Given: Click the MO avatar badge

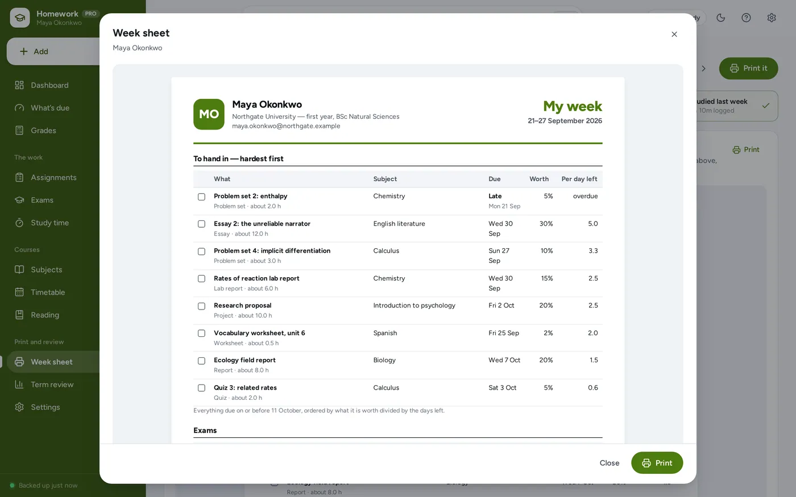Looking at the screenshot, I should pyautogui.click(x=209, y=114).
